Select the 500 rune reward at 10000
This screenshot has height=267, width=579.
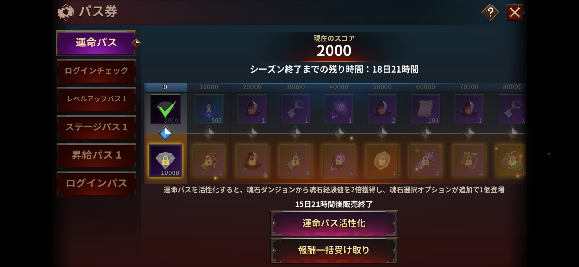[209, 109]
